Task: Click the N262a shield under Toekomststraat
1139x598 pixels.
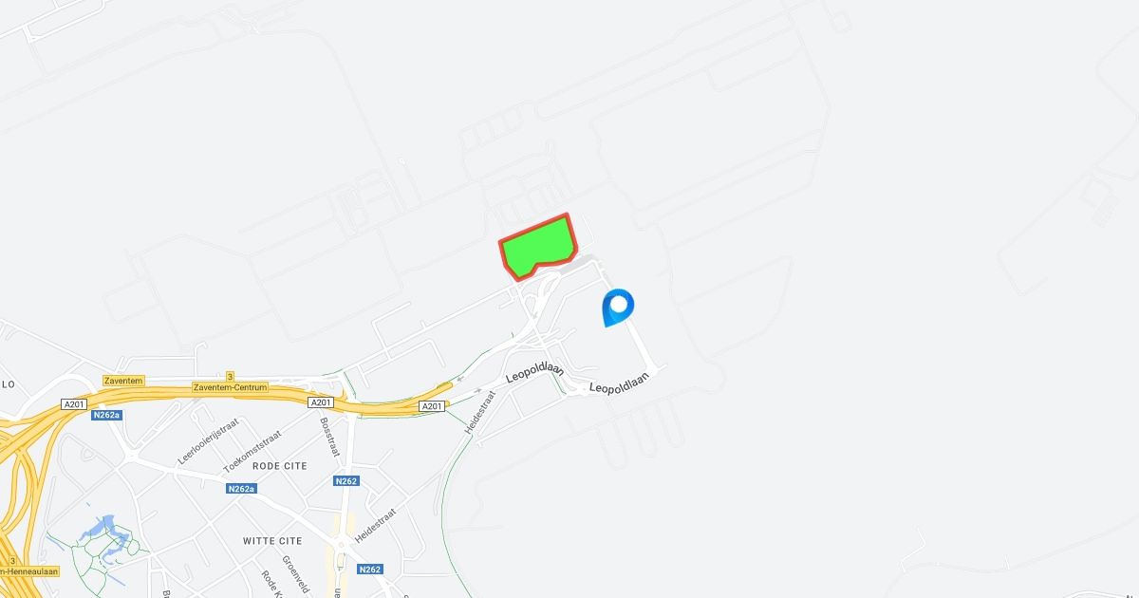Action: (241, 489)
